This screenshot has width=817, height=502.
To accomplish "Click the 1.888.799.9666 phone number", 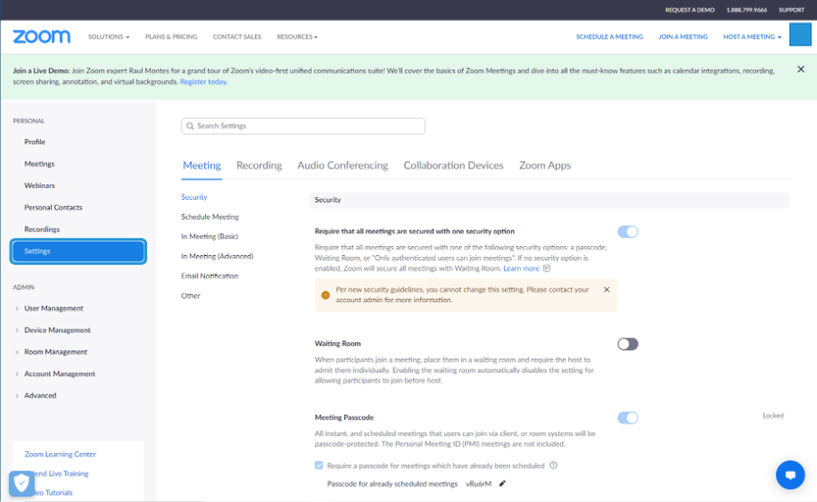I will (747, 10).
